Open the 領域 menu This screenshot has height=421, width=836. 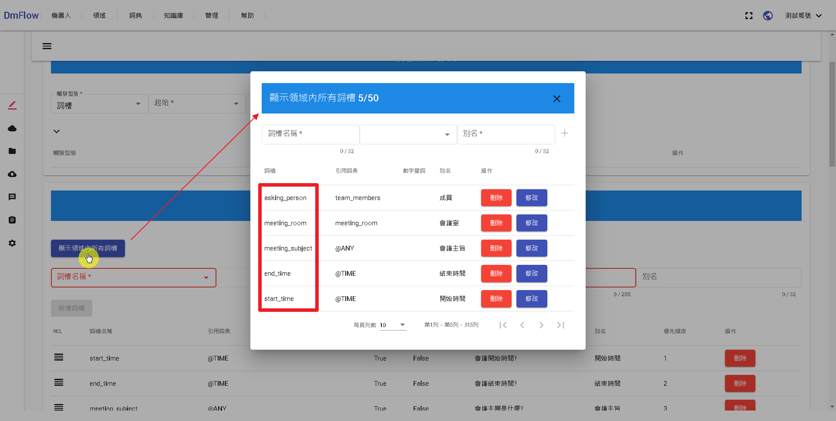[99, 16]
